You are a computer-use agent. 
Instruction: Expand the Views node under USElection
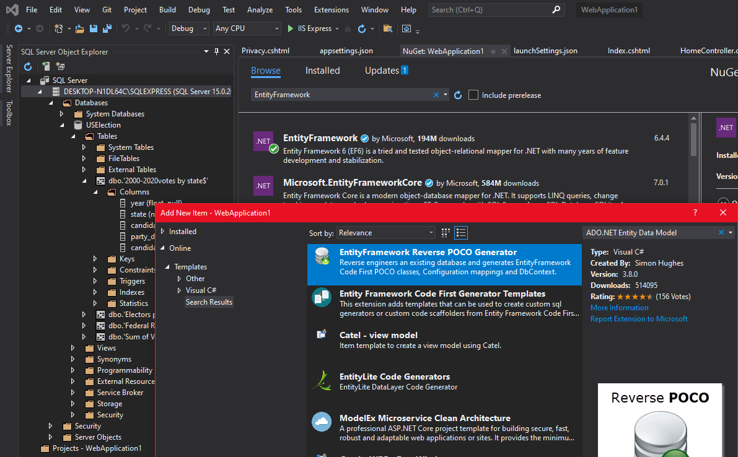pyautogui.click(x=72, y=347)
